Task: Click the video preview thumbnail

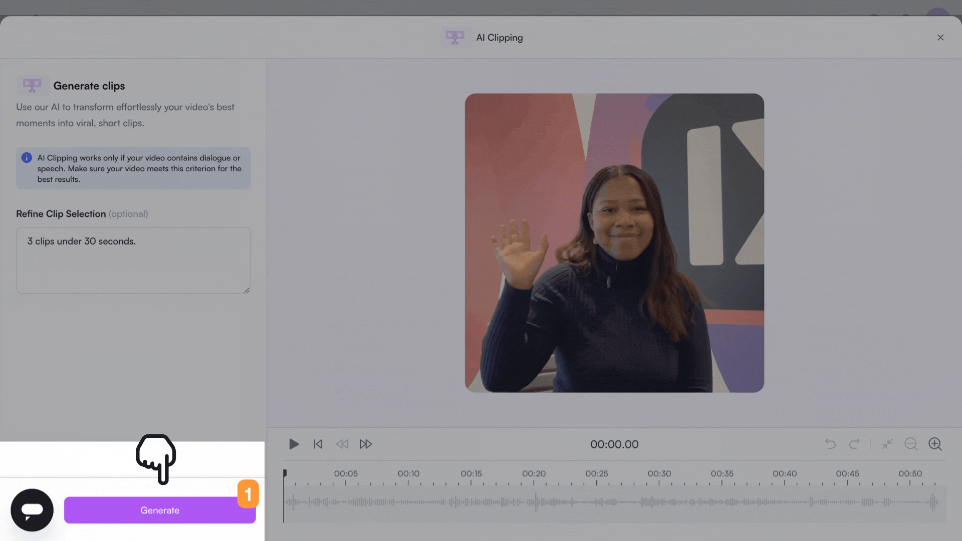Action: pyautogui.click(x=614, y=243)
